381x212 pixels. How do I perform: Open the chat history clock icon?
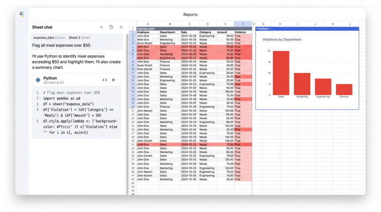point(111,27)
